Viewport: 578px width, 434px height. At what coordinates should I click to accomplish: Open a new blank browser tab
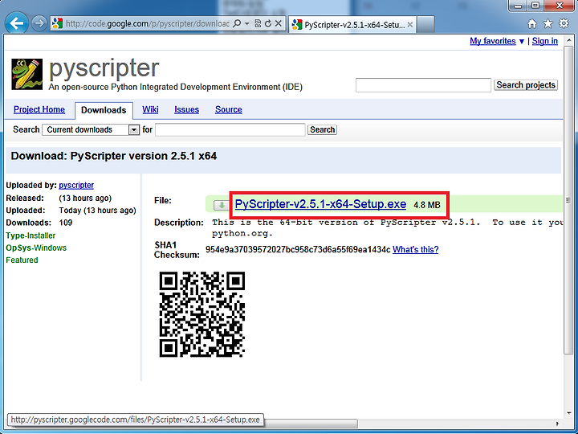(x=425, y=25)
